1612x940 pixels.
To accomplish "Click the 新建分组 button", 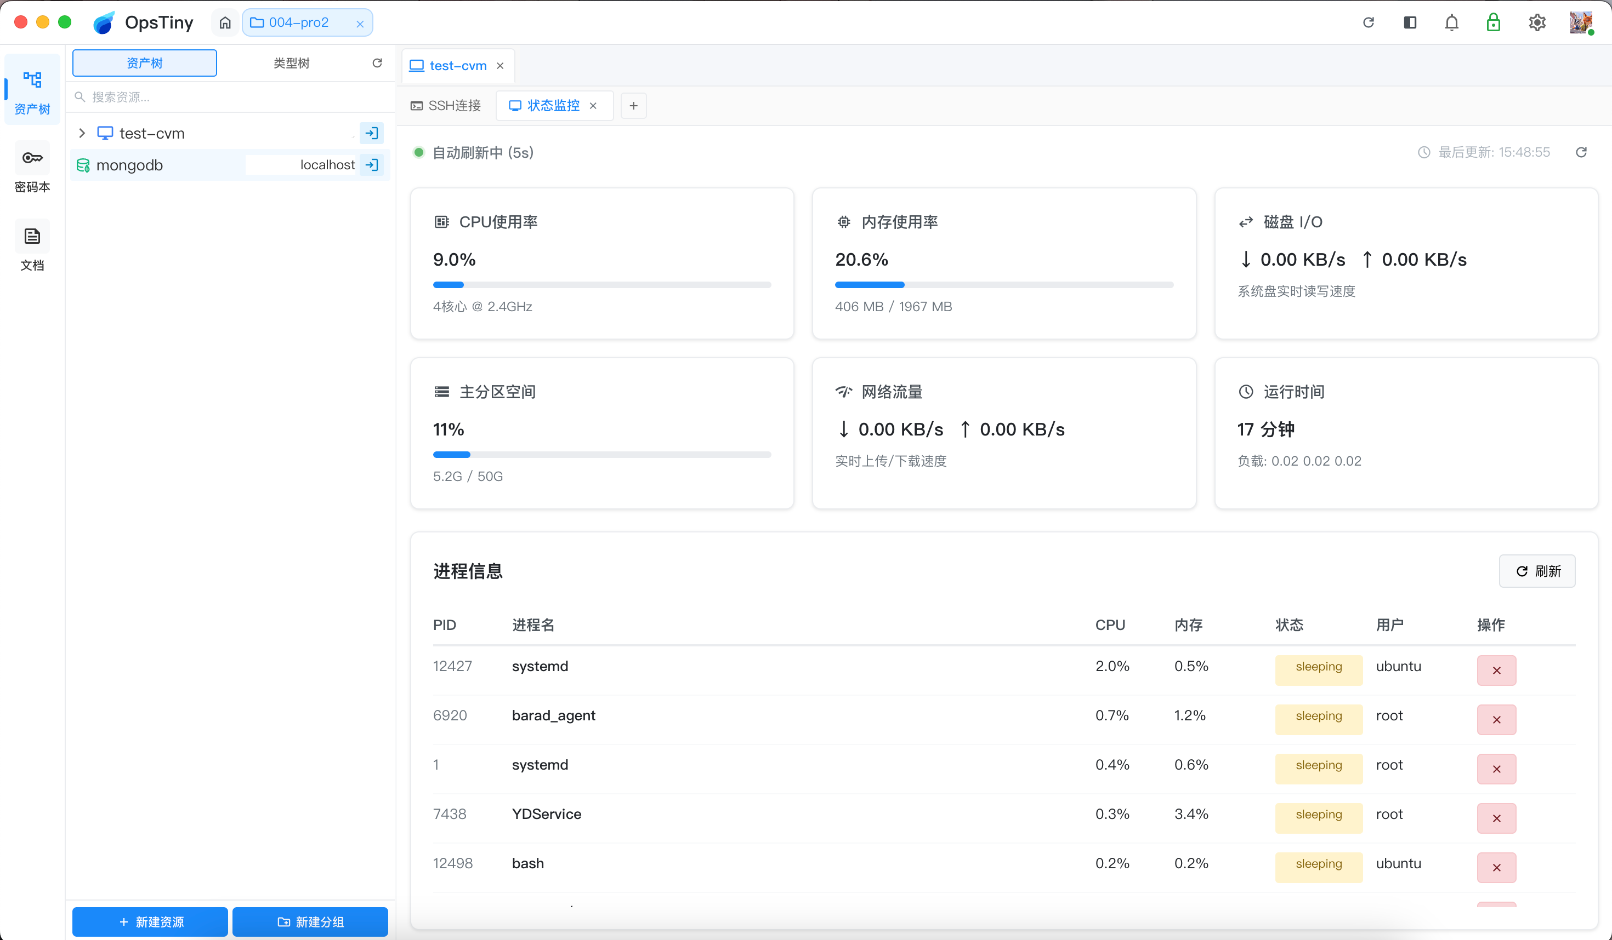I will [x=310, y=922].
